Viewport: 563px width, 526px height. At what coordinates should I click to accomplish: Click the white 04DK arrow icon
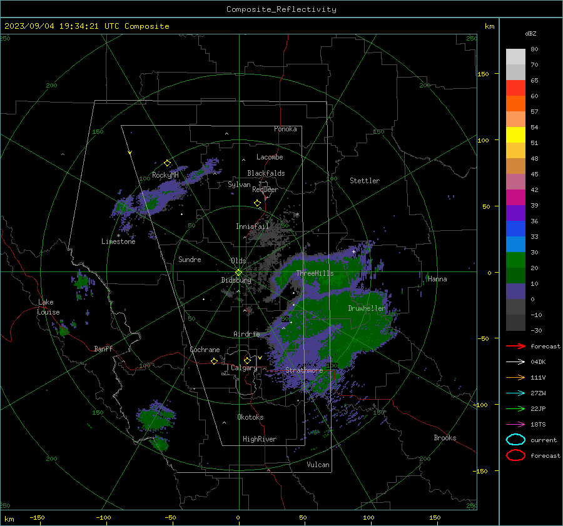[x=515, y=362]
